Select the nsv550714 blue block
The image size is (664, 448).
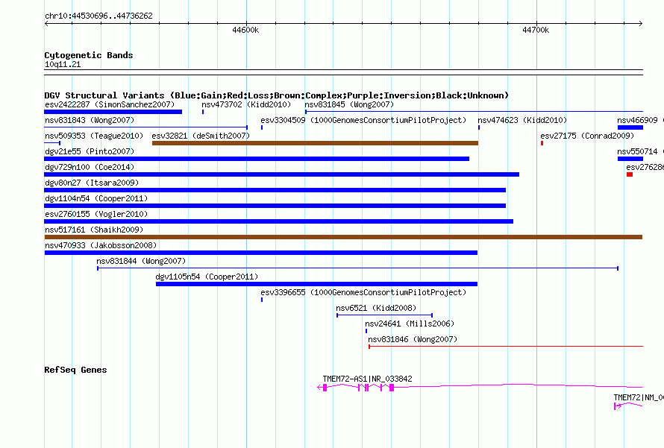point(630,159)
